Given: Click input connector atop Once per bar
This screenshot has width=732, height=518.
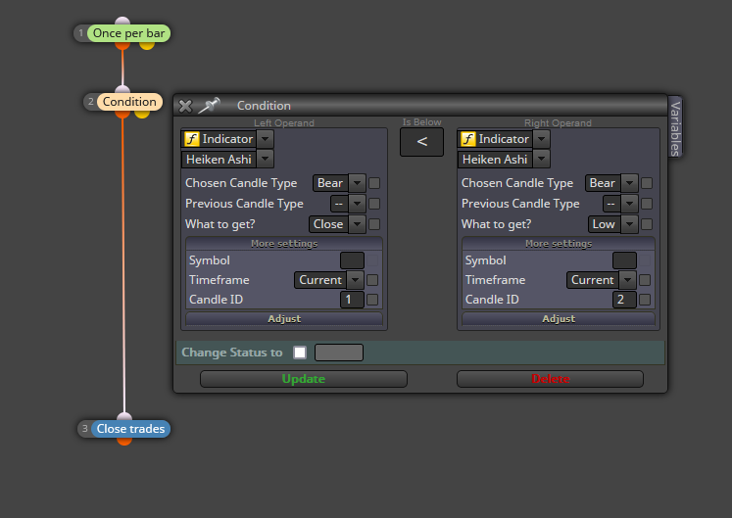Looking at the screenshot, I should point(122,21).
